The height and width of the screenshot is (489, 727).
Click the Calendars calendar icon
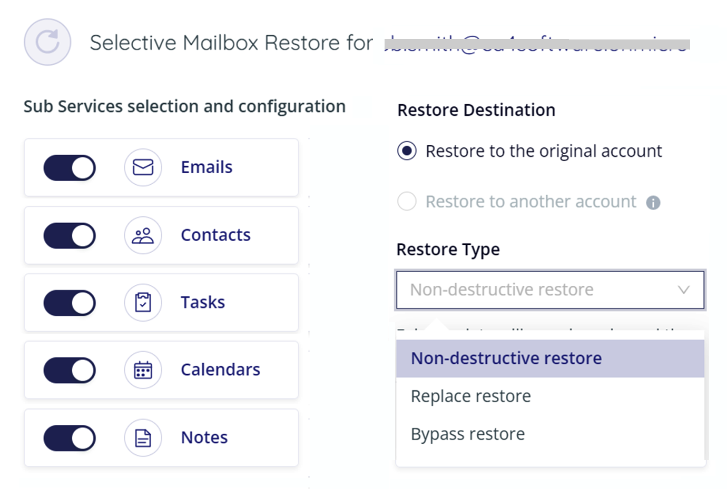(x=143, y=370)
